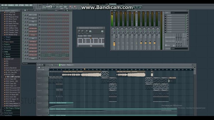Open mixer FX slot 2 dropdown arrow
The image size is (214, 120).
pos(165,18)
